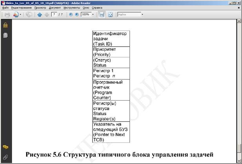Open the Окно menu

point(86,8)
